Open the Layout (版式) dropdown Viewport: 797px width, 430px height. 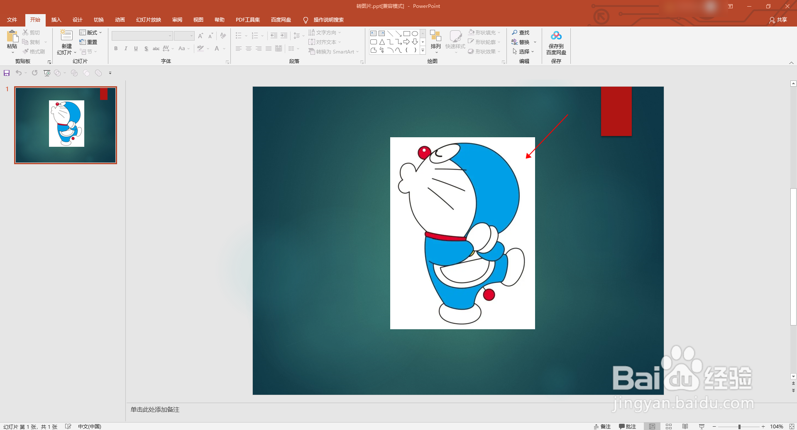tap(90, 32)
